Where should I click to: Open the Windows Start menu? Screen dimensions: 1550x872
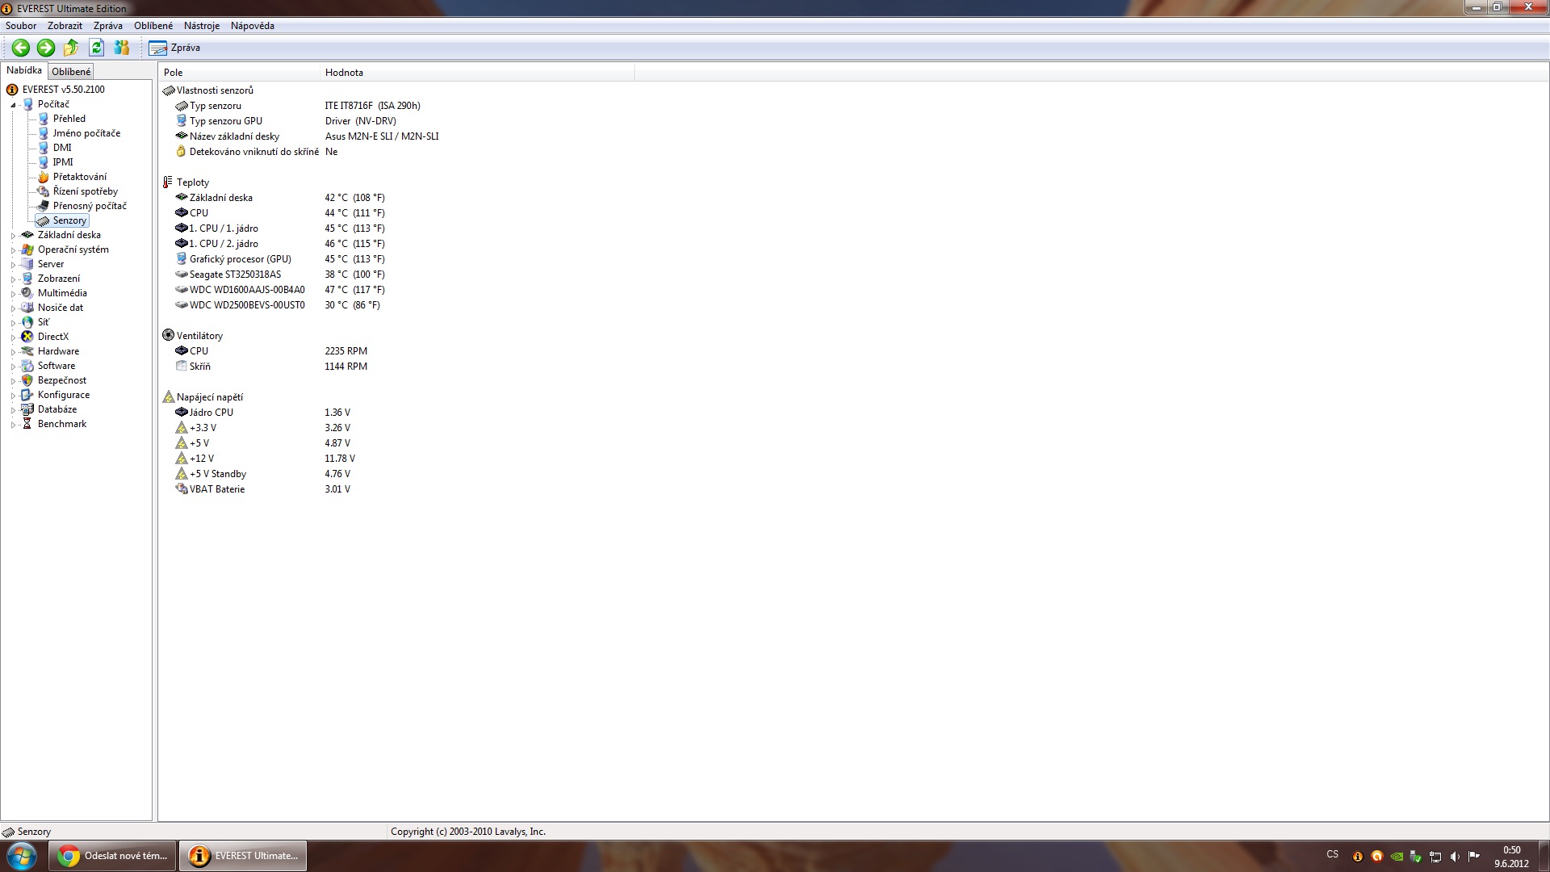coord(22,856)
